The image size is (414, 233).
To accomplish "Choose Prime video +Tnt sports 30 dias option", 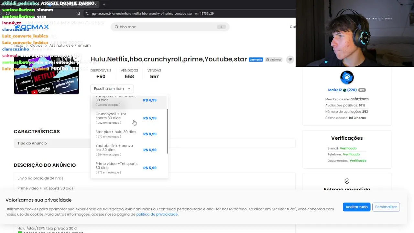I will click(129, 168).
